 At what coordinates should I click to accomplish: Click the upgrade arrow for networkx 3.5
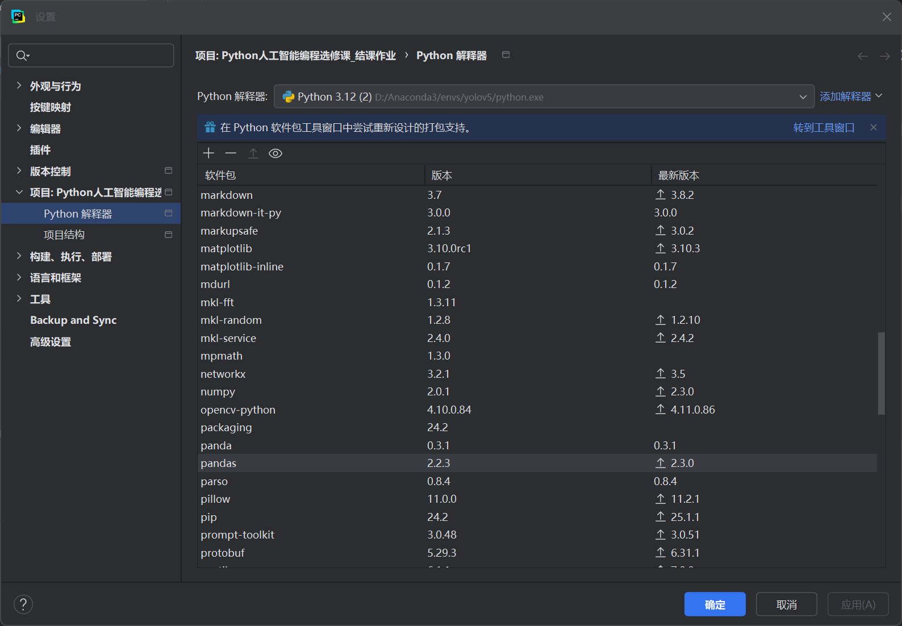tap(661, 374)
